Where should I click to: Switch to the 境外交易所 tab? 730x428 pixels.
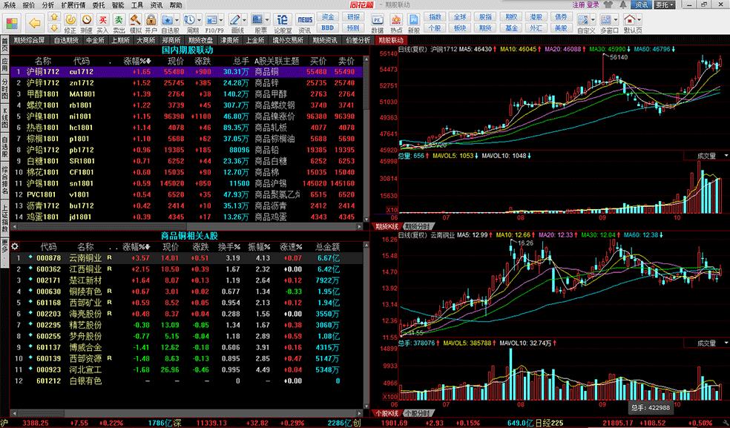point(288,40)
